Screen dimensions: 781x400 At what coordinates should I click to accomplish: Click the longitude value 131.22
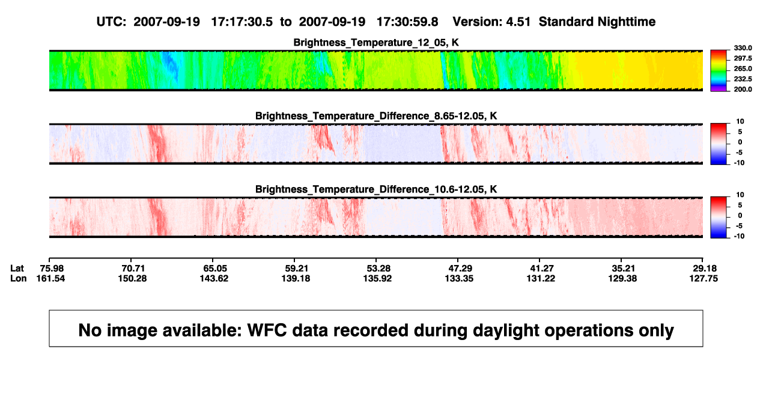pyautogui.click(x=542, y=278)
